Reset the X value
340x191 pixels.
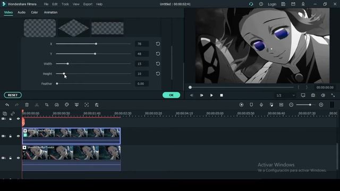coord(158,44)
